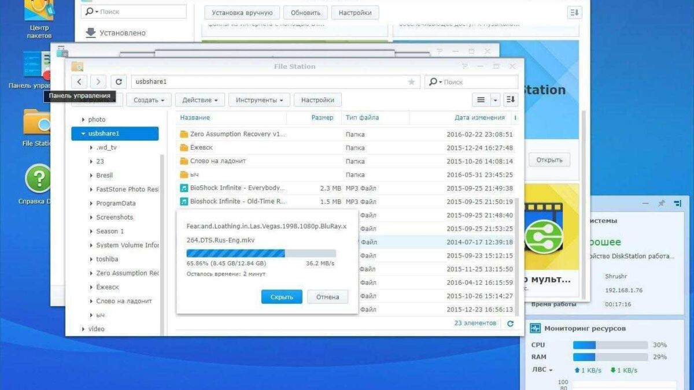Image resolution: width=694 pixels, height=390 pixels.
Task: Open the File Station desktop icon
Action: coord(37,128)
